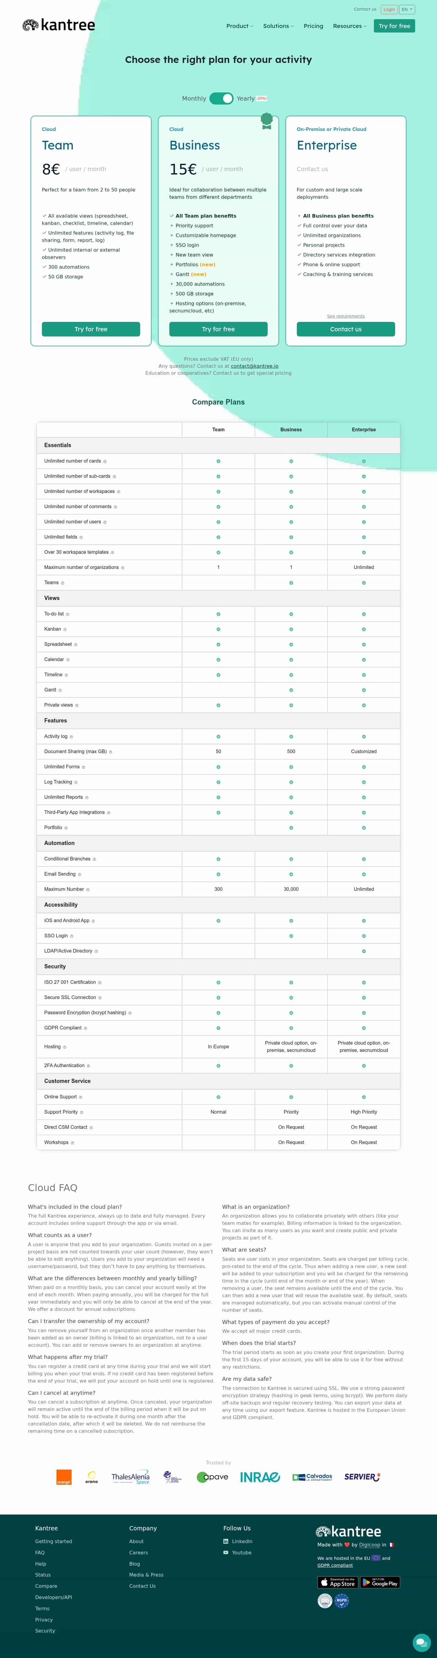Click the Login button in the header
The image size is (437, 1658).
[389, 10]
